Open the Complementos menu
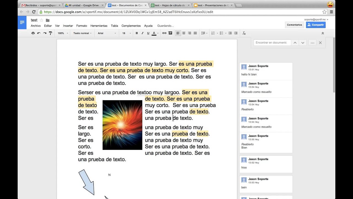 point(131,26)
